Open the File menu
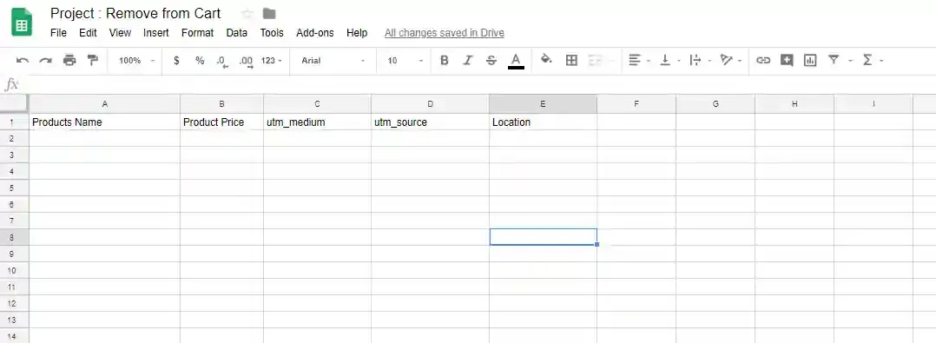The image size is (936, 343). [58, 33]
